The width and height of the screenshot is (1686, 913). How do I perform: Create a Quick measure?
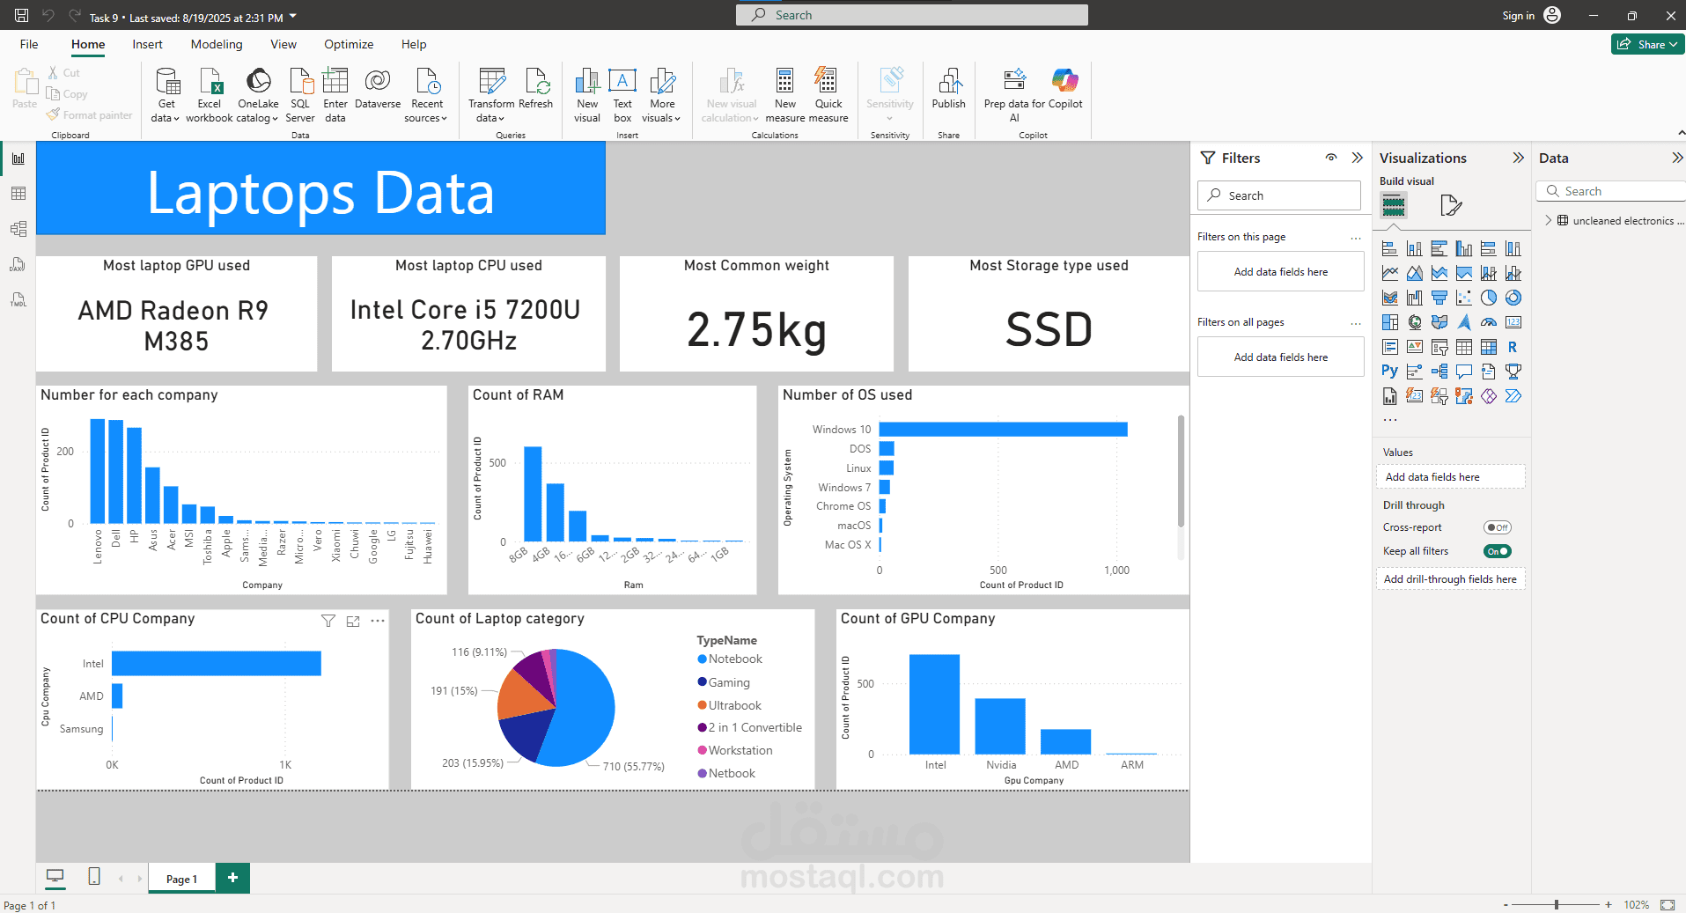click(x=828, y=95)
